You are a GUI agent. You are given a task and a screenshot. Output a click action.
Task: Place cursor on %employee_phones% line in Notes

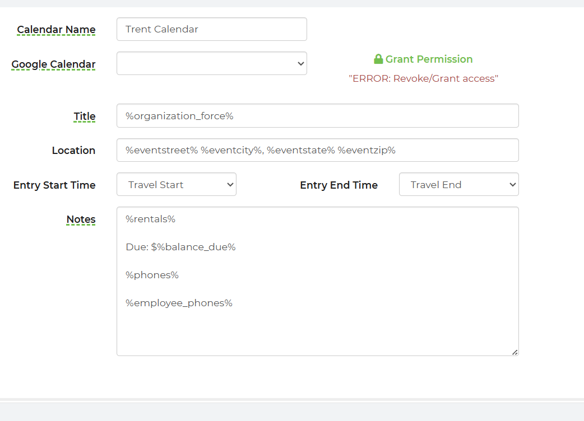coord(179,303)
